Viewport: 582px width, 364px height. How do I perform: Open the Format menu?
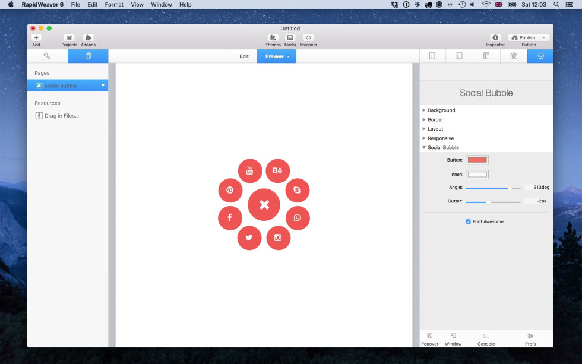pyautogui.click(x=114, y=4)
